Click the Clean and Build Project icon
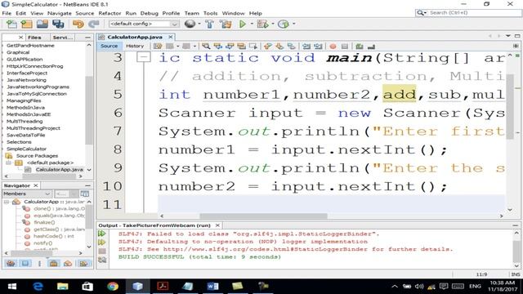 [226, 24]
